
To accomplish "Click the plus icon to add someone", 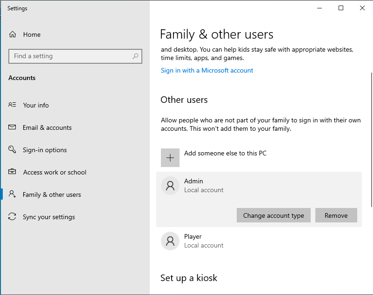I will [170, 158].
